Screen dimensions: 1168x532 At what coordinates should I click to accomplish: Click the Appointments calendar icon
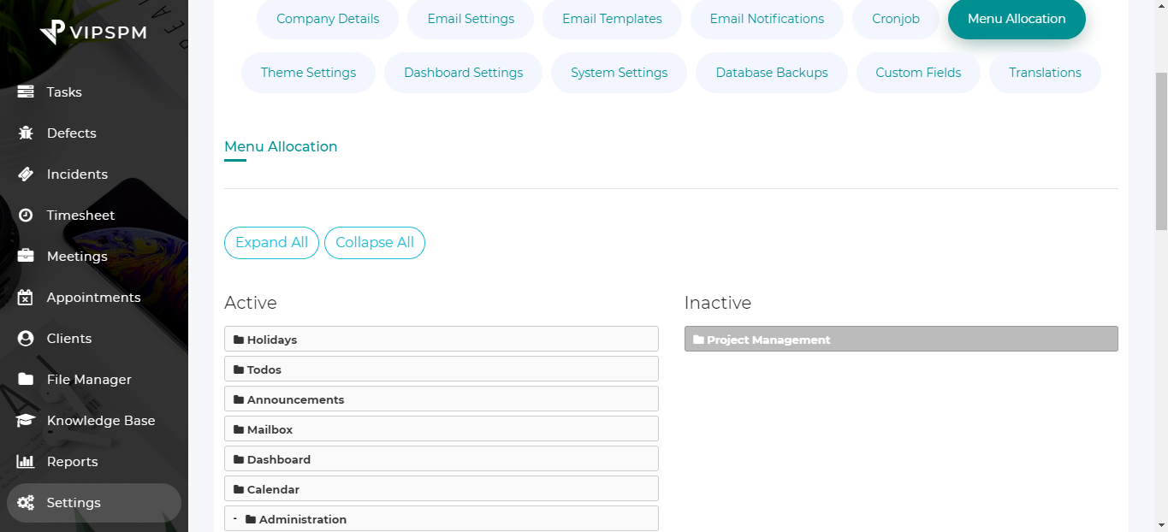[x=26, y=298]
